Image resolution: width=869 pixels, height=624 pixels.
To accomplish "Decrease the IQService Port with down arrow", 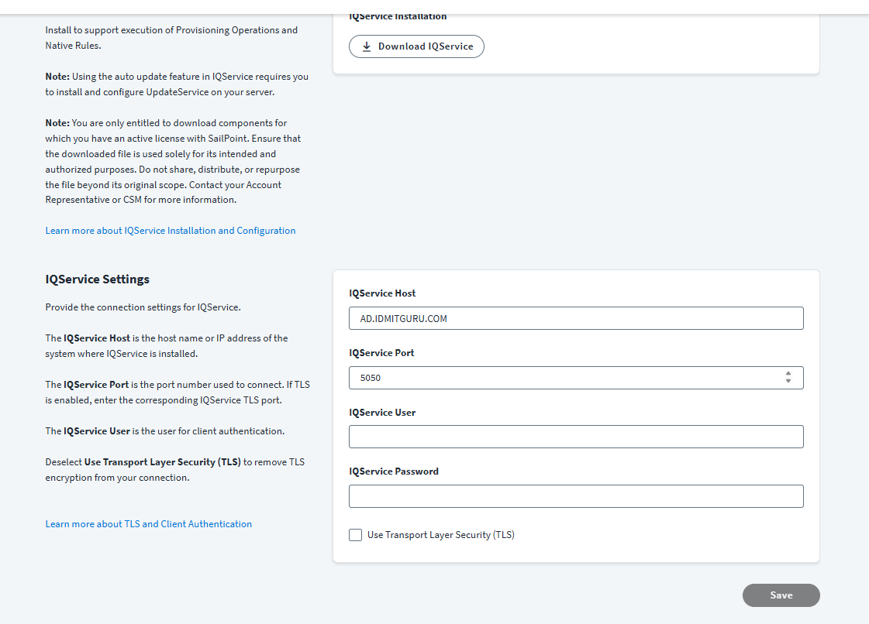I will tap(788, 382).
